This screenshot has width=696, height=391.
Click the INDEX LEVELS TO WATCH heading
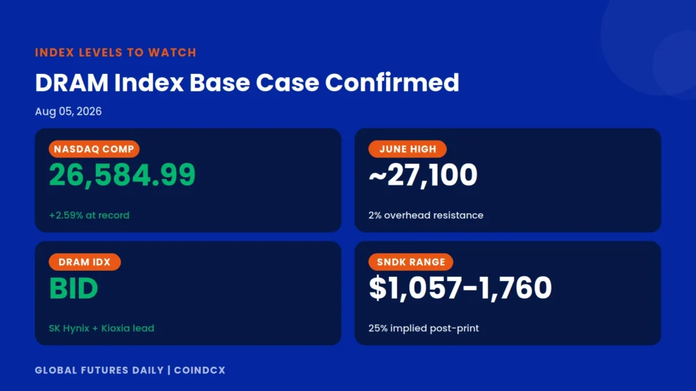pos(116,52)
